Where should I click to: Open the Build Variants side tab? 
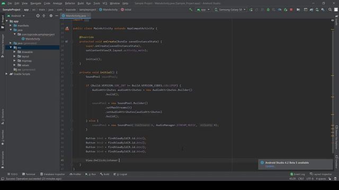3,159
